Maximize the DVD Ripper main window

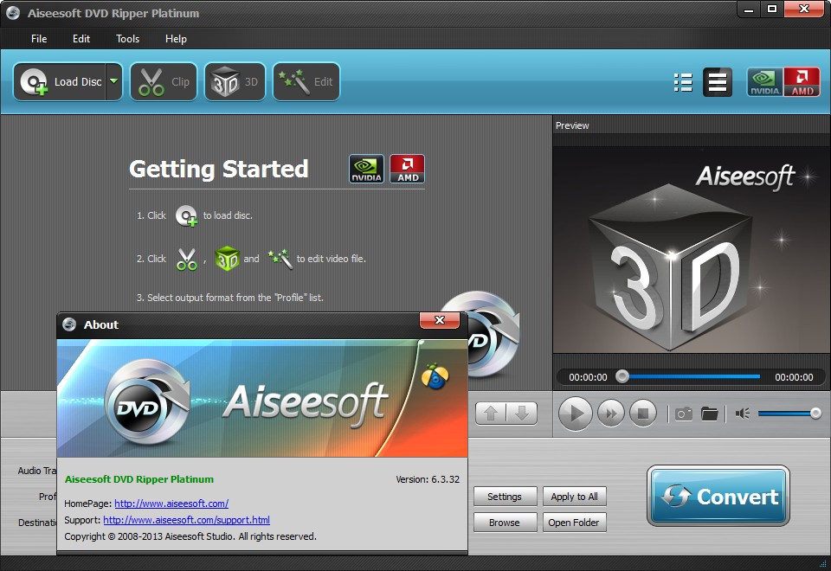(x=772, y=9)
